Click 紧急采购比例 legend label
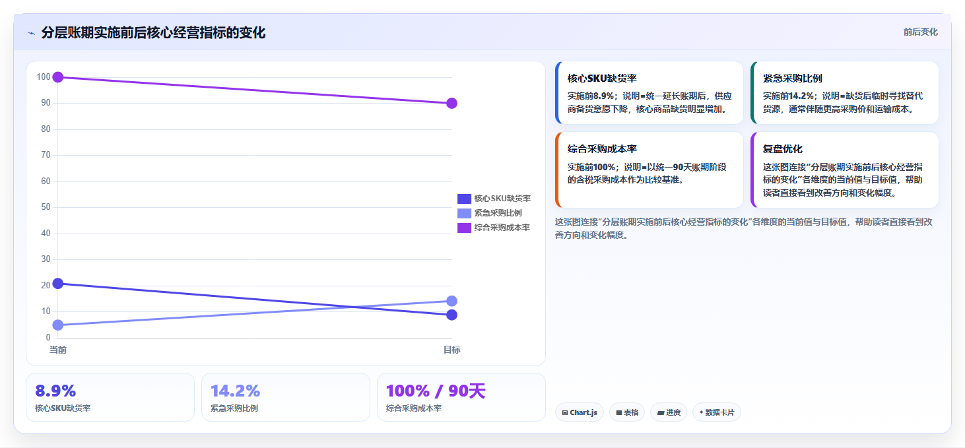This screenshot has width=965, height=448. point(498,213)
